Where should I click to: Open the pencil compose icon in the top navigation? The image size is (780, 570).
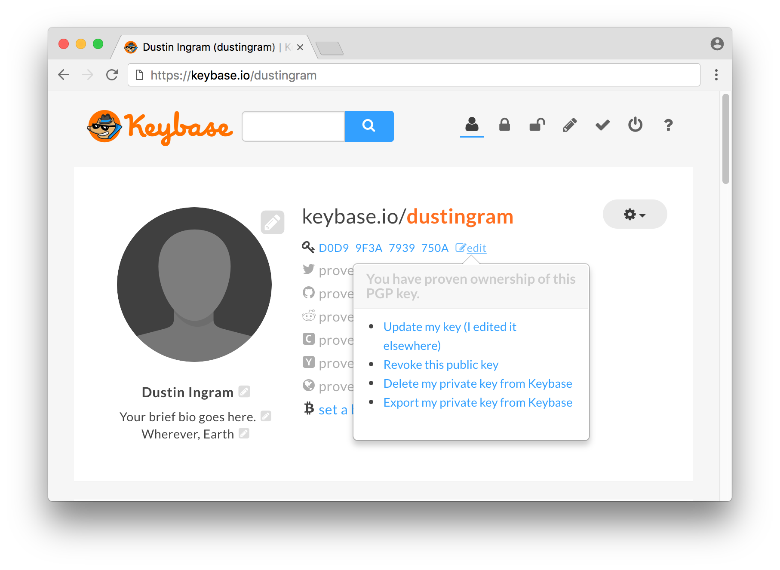569,125
